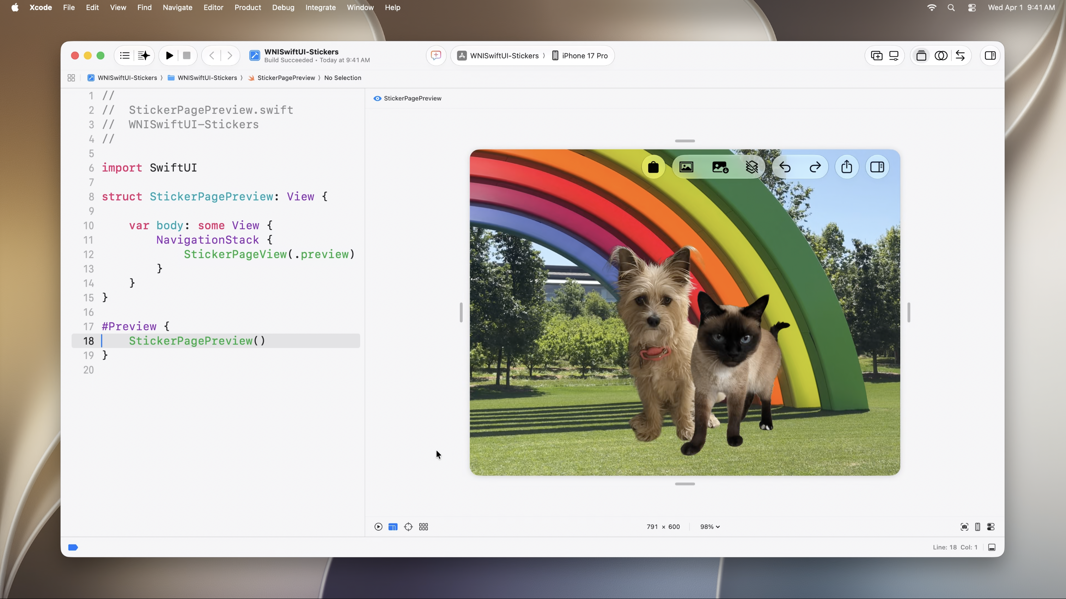Click the Line: 18 Col: 1 indicator
Image resolution: width=1066 pixels, height=599 pixels.
coord(955,547)
